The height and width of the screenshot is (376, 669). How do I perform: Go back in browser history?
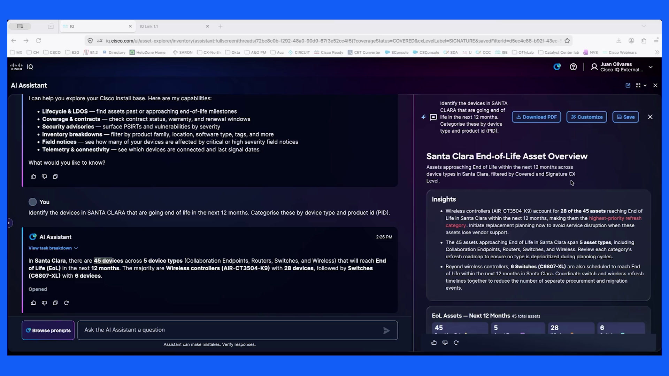(x=14, y=41)
